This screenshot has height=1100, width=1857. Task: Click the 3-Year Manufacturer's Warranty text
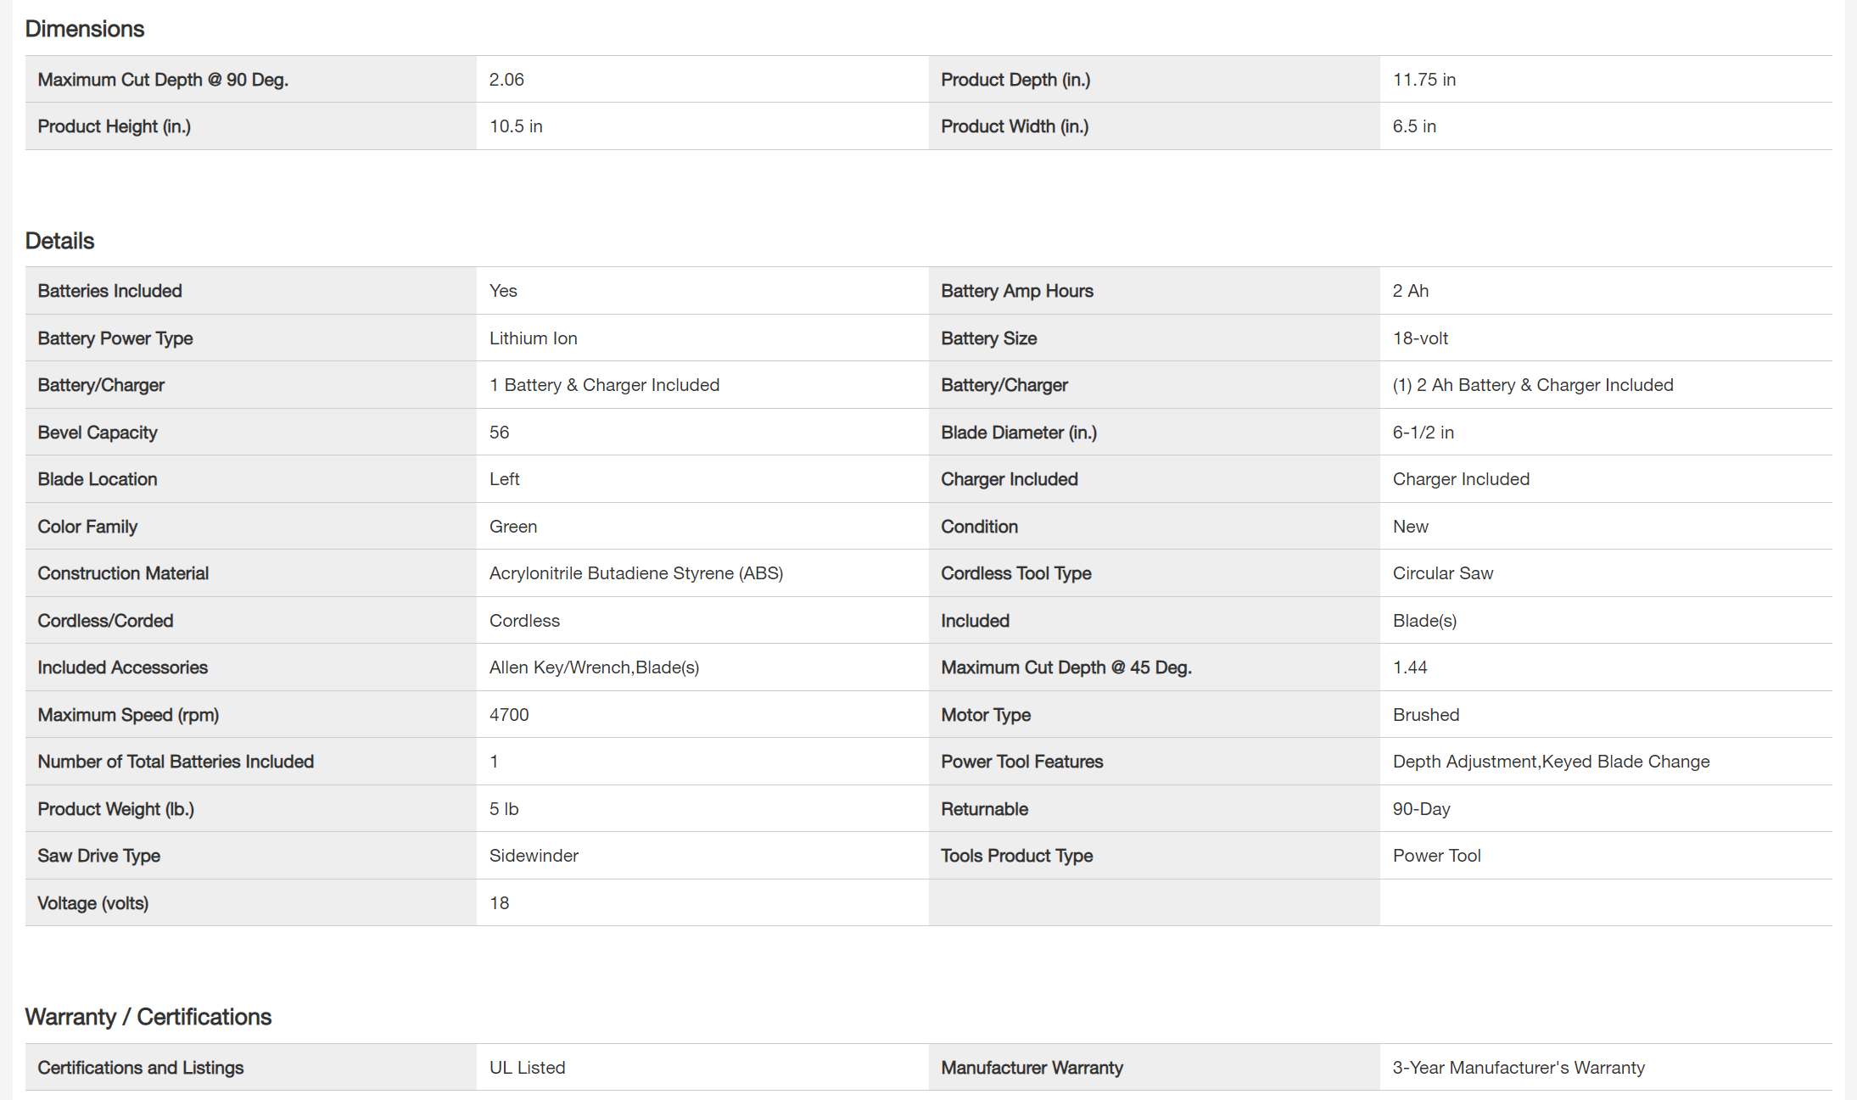click(1518, 1068)
